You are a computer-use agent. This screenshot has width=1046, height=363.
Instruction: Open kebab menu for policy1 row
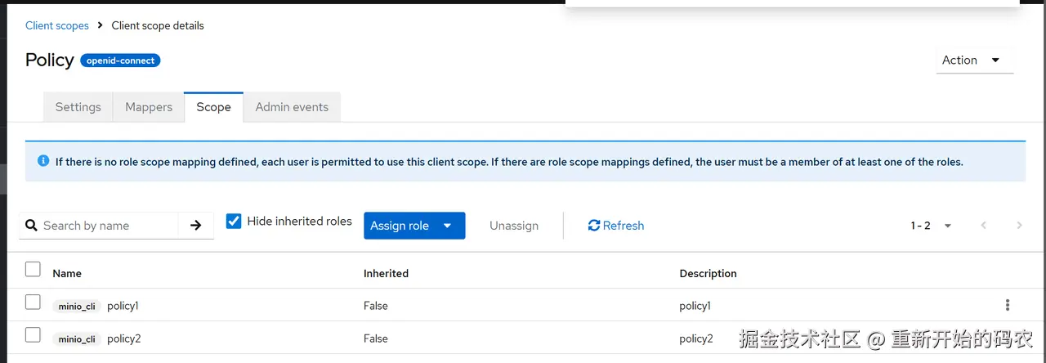(1007, 305)
